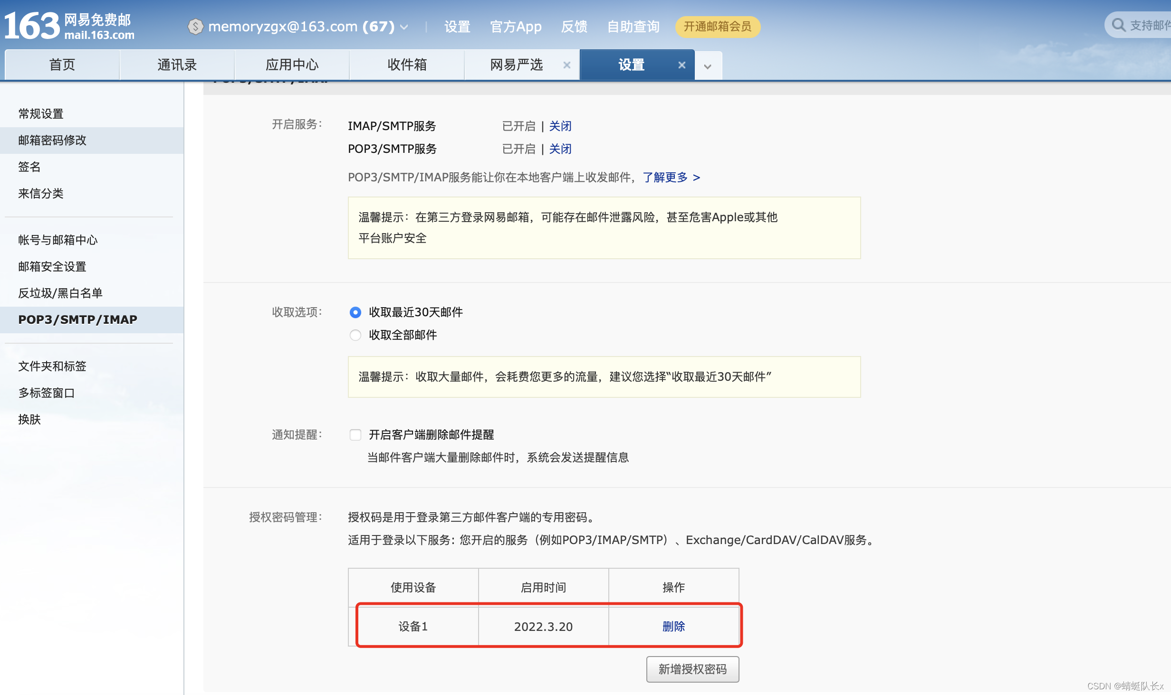Click the search magnifier icon

click(1118, 25)
